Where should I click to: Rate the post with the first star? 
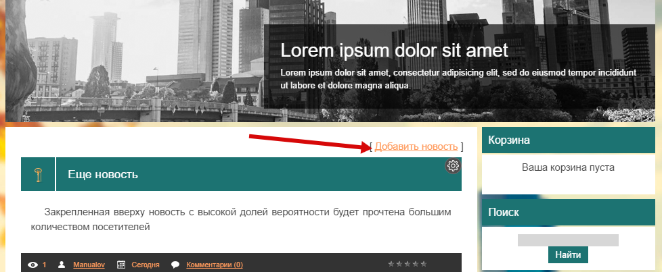coord(392,264)
